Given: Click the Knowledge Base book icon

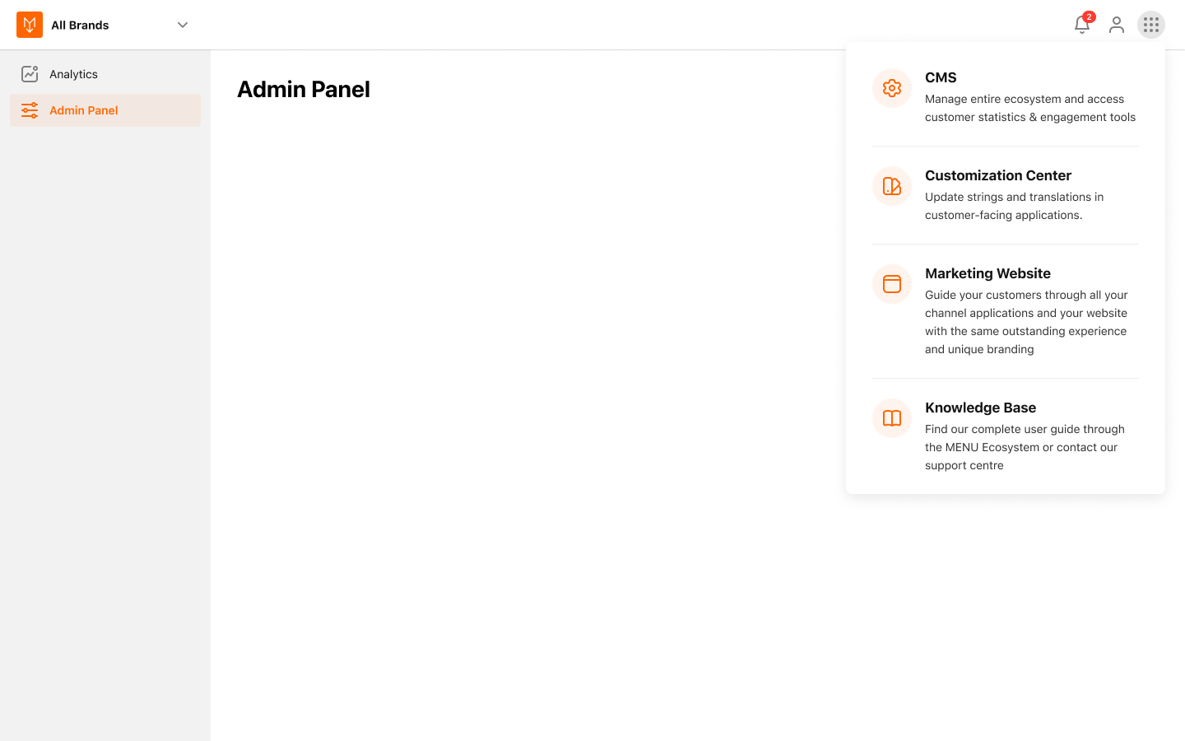Looking at the screenshot, I should point(891,418).
